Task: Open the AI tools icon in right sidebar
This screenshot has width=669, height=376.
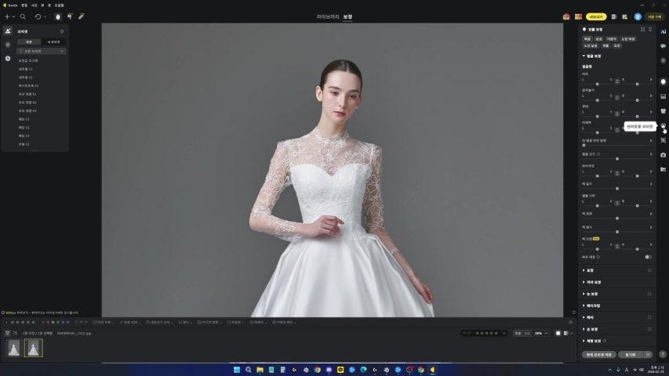Action: pos(663,31)
